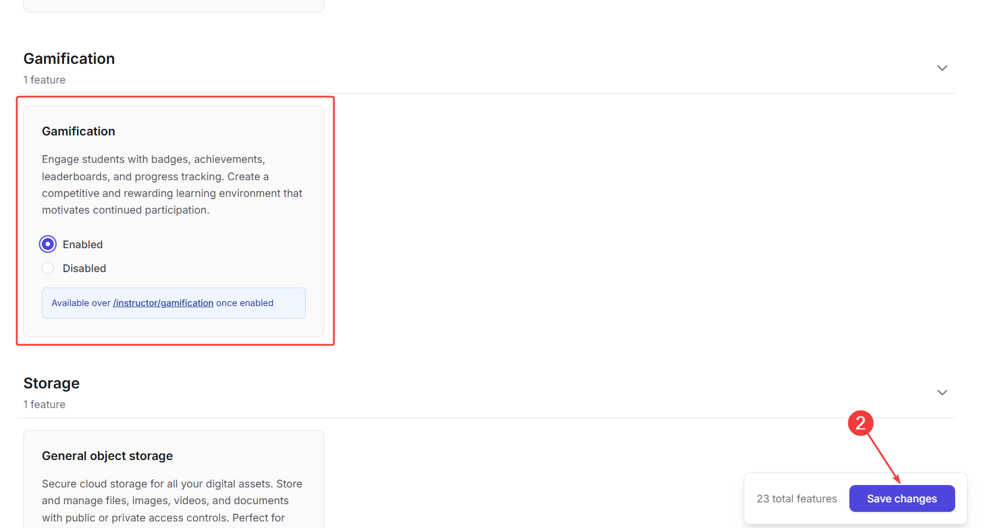Click the Enabled label text
This screenshot has width=985, height=528.
point(82,245)
